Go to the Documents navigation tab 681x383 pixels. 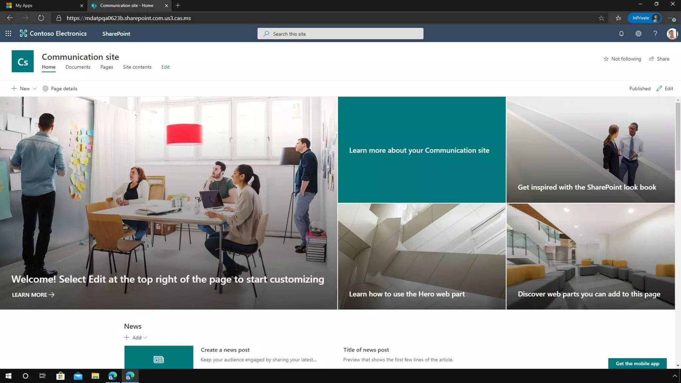[x=78, y=67]
